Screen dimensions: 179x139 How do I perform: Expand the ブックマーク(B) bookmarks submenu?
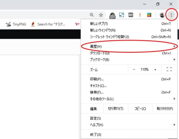click(x=129, y=60)
